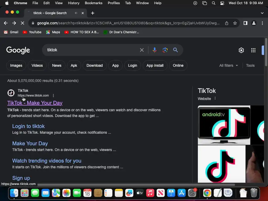The width and height of the screenshot is (268, 201).
Task: Expand the tab search chevron
Action: [262, 13]
